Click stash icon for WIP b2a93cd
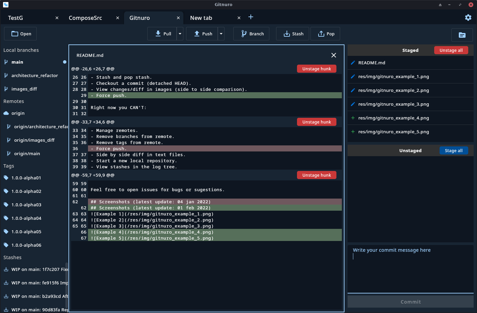477x313 pixels. [6, 296]
